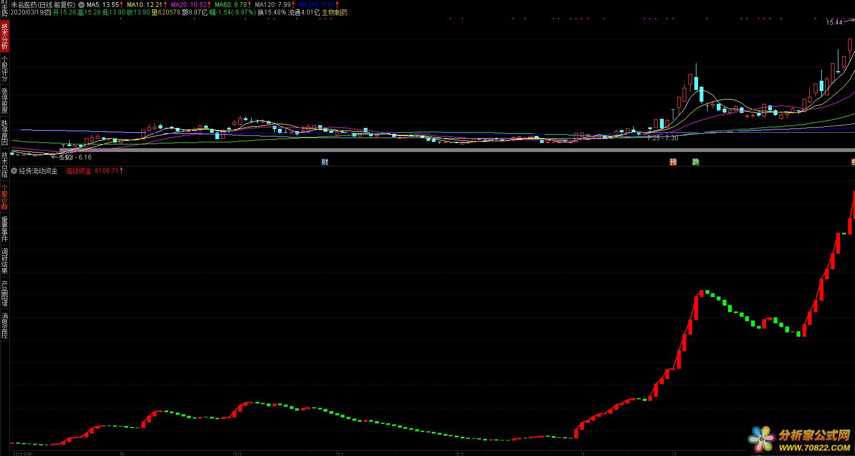Show 重要事件 sidebar panel

click(x=4, y=229)
